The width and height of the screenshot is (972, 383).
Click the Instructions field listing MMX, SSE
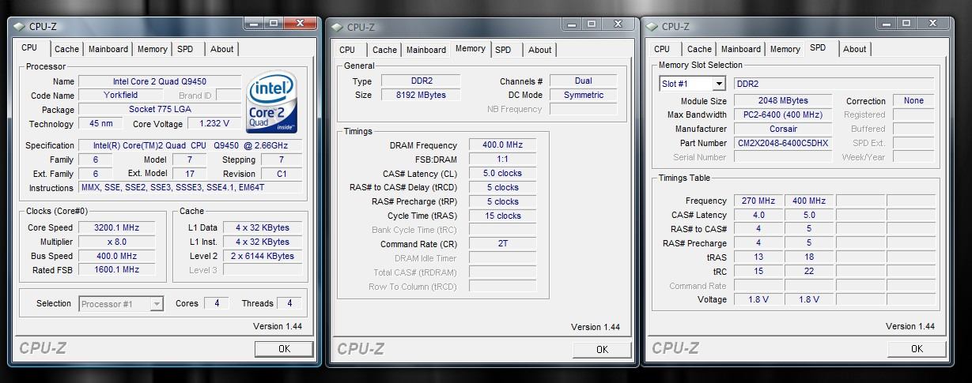[191, 188]
